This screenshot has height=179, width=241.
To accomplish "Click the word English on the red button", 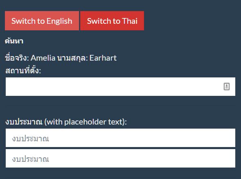I will pyautogui.click(x=59, y=21).
